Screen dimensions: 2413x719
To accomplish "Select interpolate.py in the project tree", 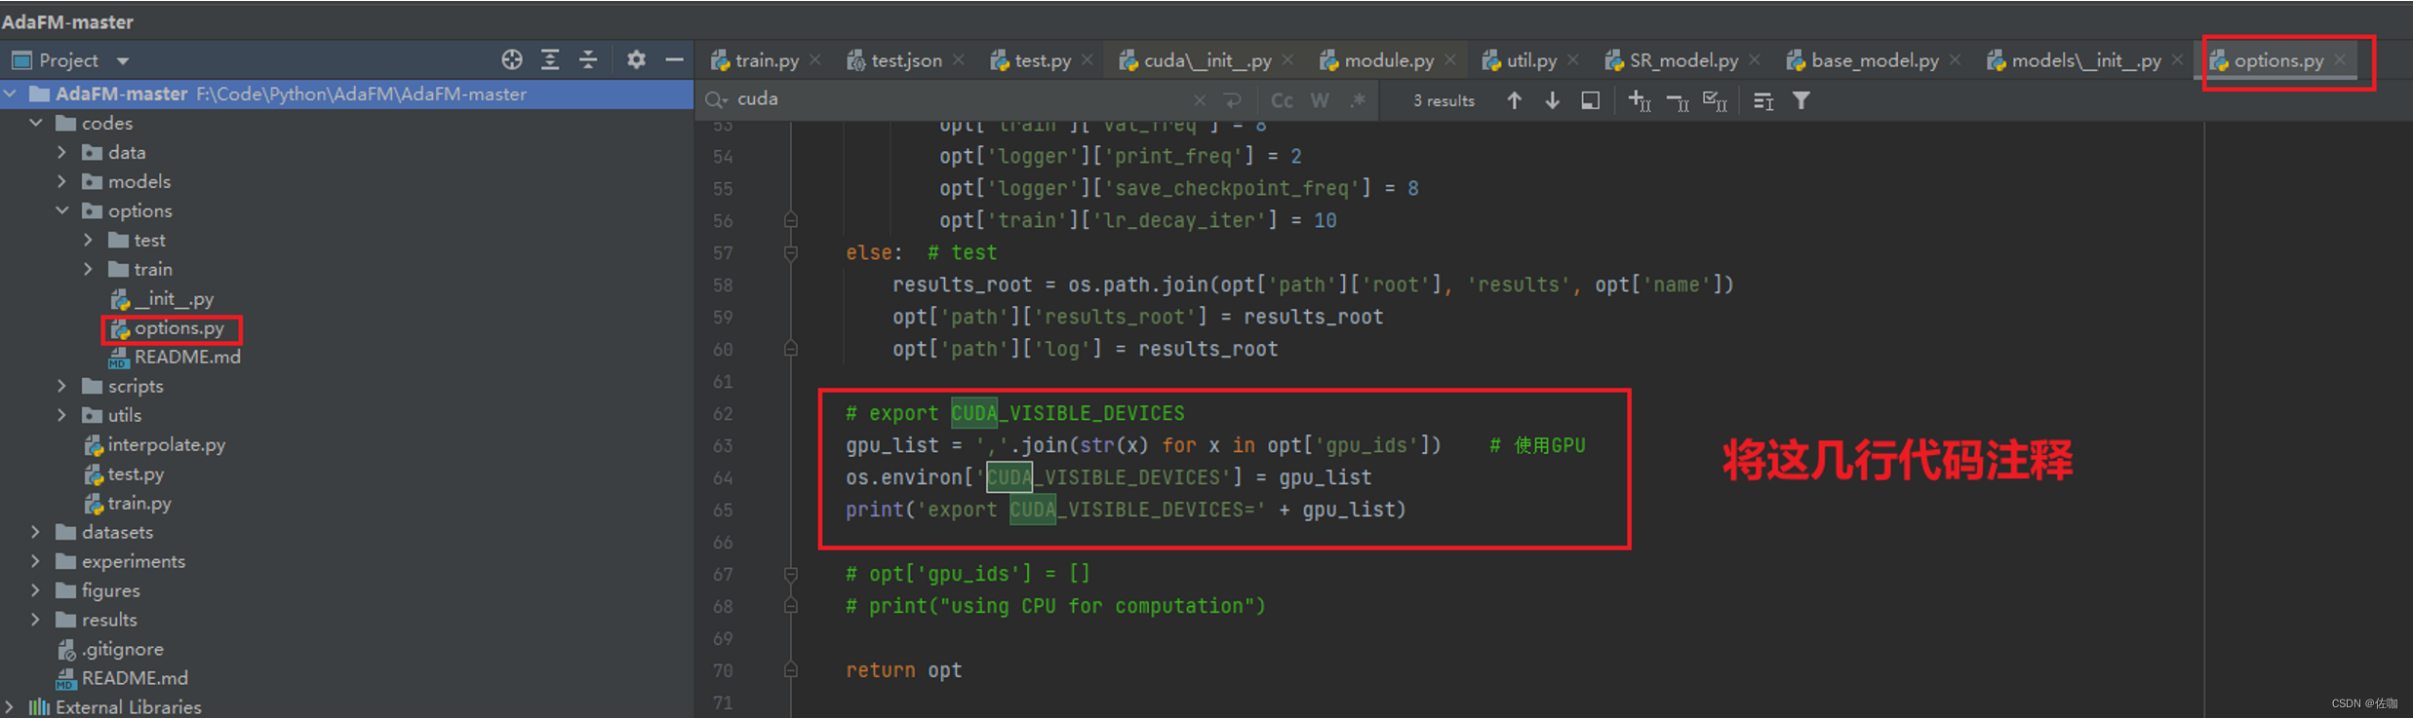I will [x=155, y=445].
